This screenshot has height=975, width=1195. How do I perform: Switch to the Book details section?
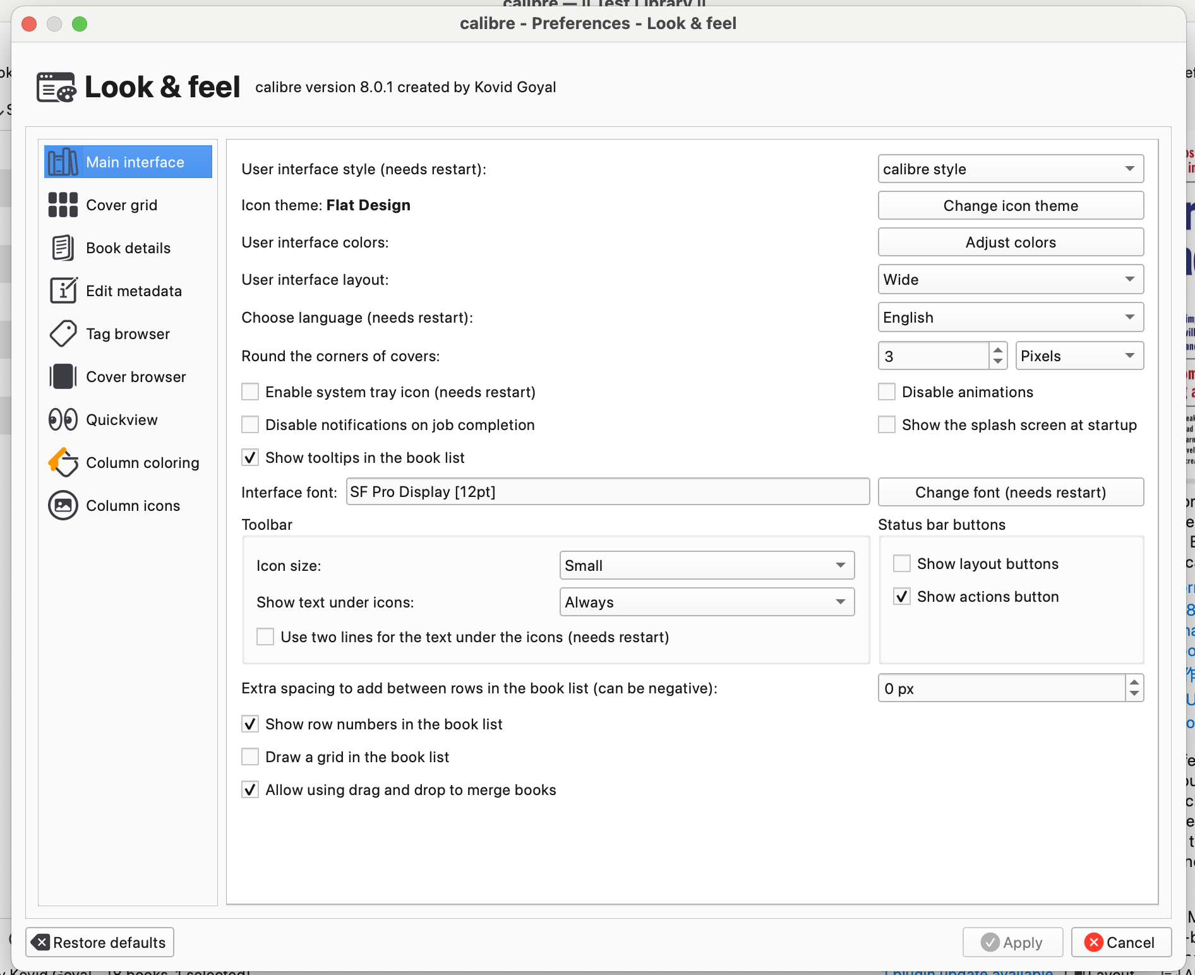pos(128,248)
